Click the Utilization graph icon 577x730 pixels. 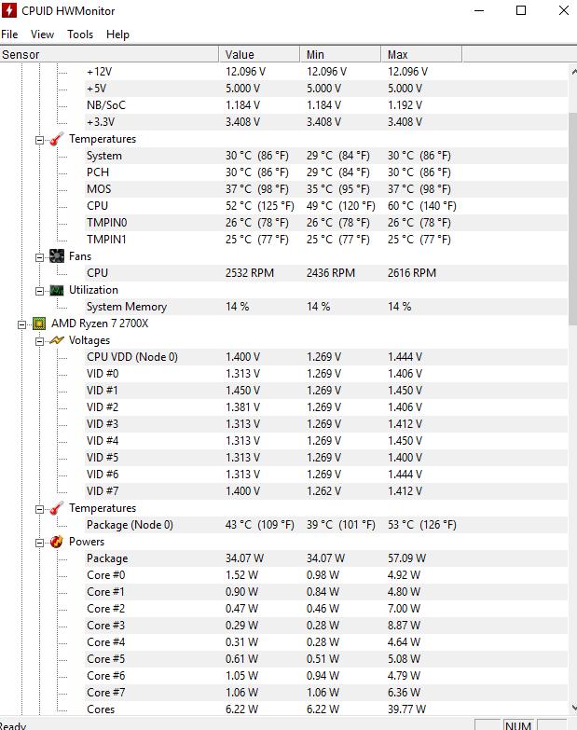tap(57, 290)
